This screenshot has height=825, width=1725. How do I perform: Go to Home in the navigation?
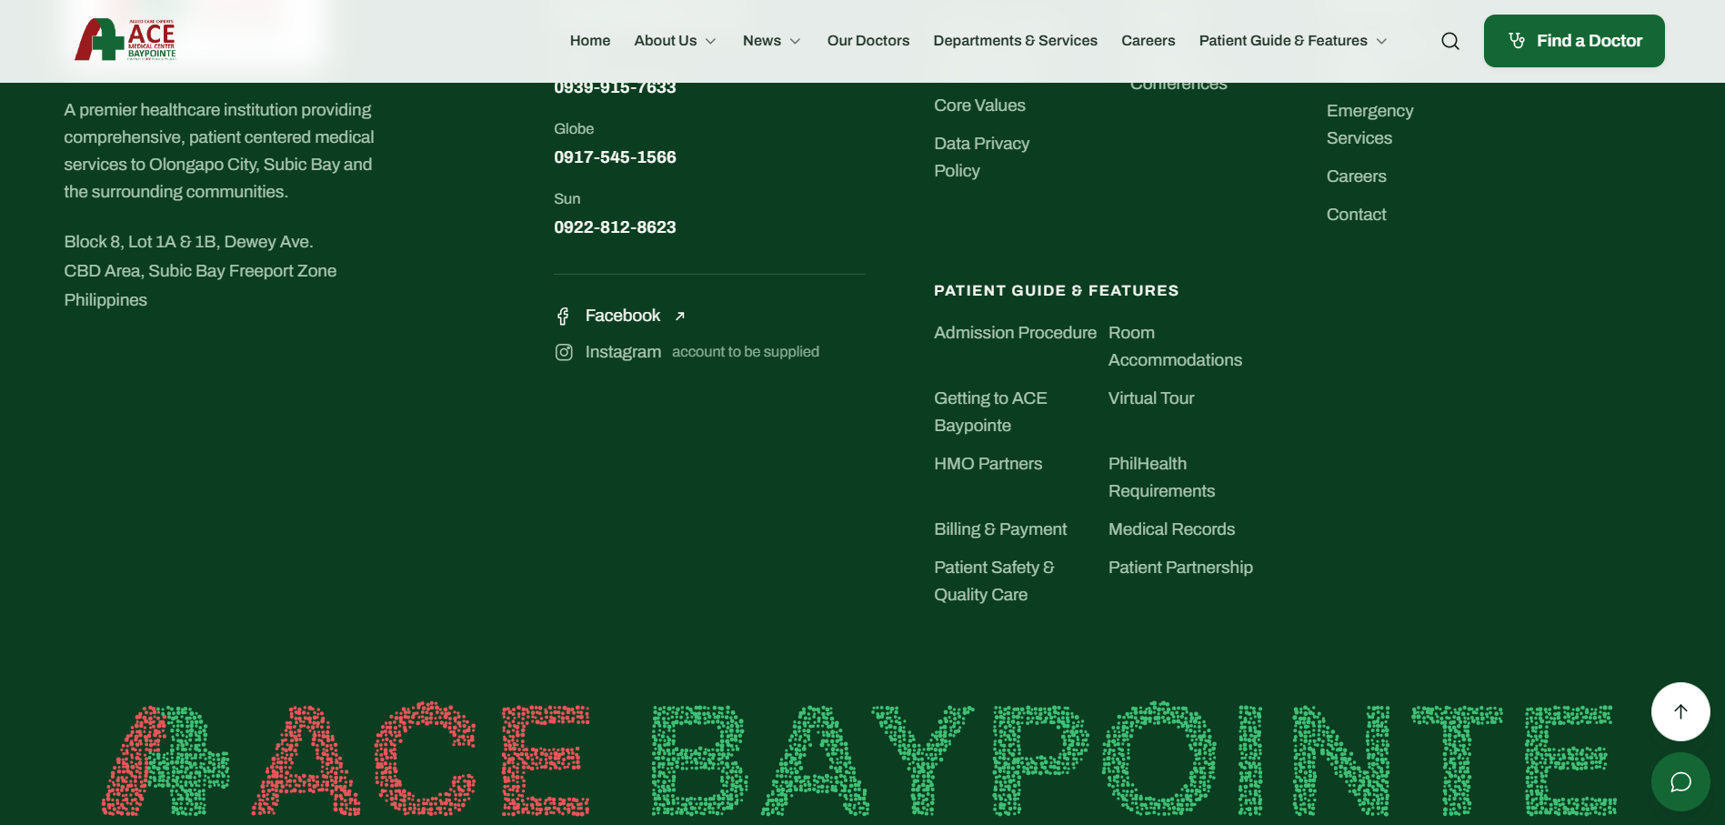pyautogui.click(x=590, y=41)
